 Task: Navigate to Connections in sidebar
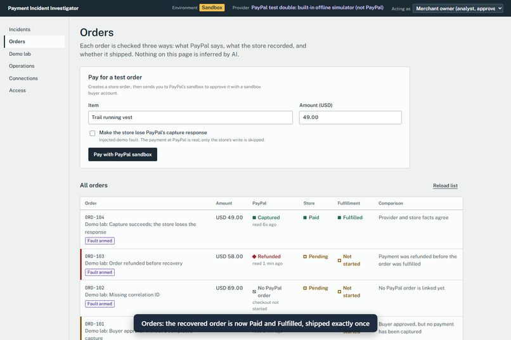[x=23, y=79]
